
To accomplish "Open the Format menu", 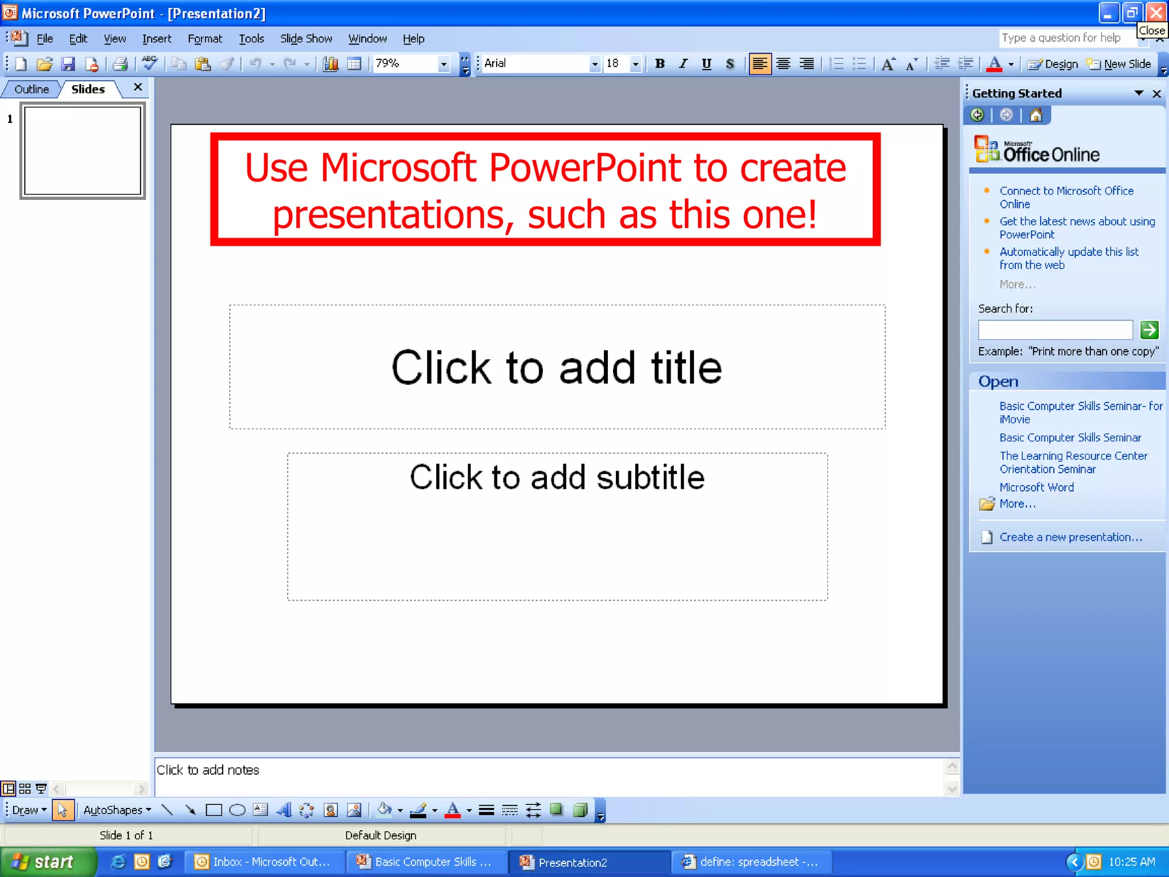I will [x=204, y=39].
